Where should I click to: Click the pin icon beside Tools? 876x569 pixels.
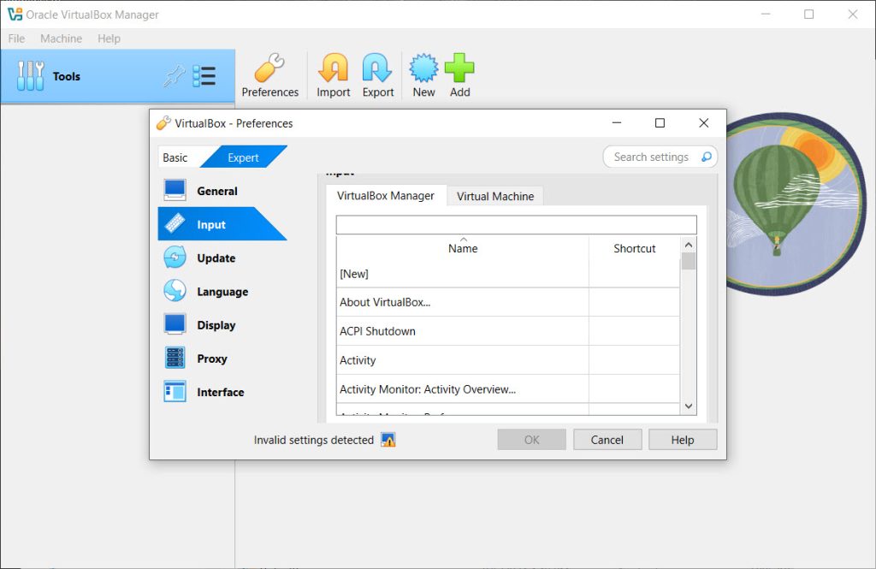point(174,76)
